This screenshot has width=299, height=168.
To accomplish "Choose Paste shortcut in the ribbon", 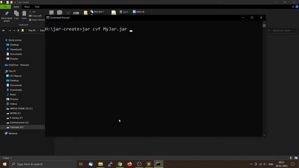I will click(37, 20).
